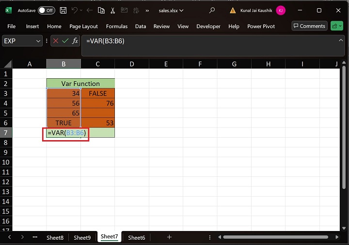Click the cell containing TRUE

click(63, 123)
